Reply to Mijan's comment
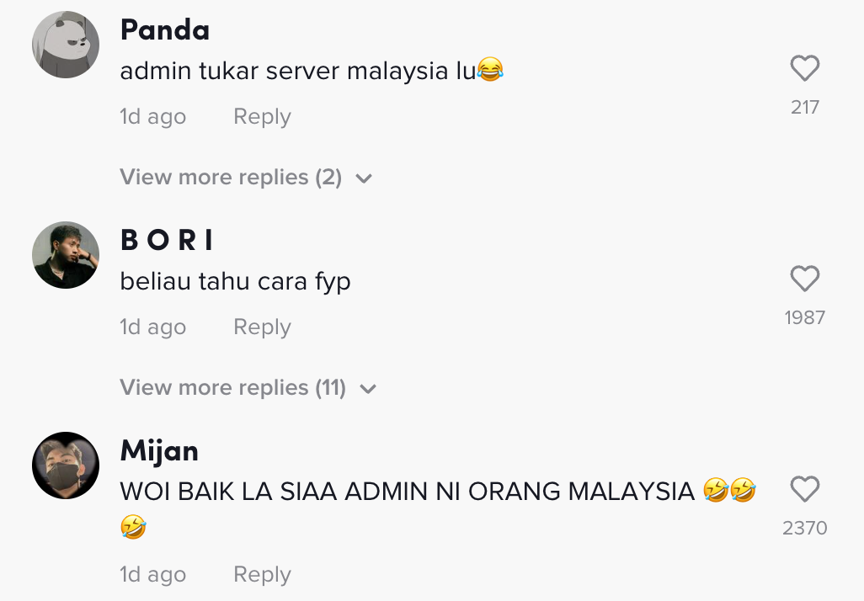Image resolution: width=864 pixels, height=601 pixels. pyautogui.click(x=262, y=575)
